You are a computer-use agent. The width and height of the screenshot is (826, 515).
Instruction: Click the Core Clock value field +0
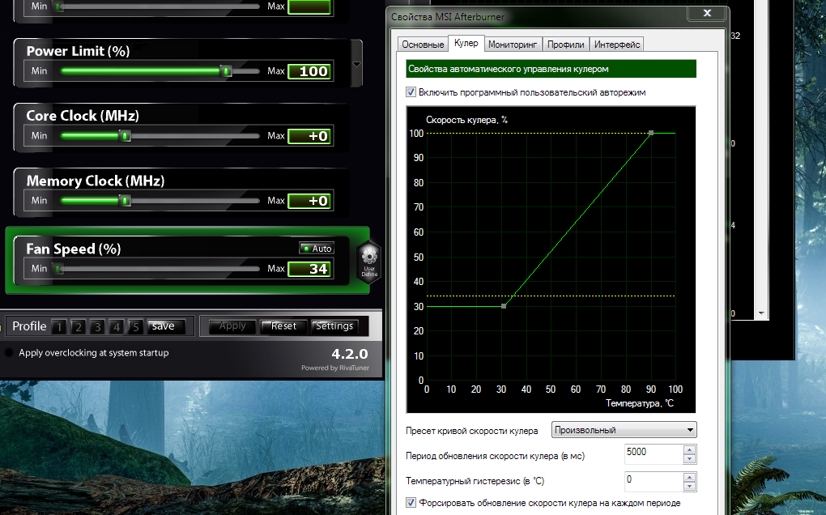point(310,136)
